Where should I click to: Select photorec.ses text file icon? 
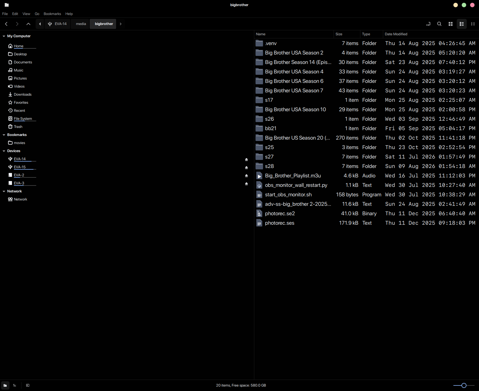point(259,223)
